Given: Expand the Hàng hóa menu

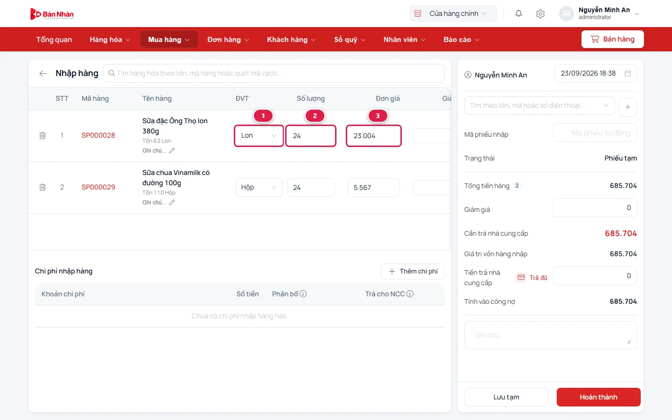Looking at the screenshot, I should click(x=110, y=40).
